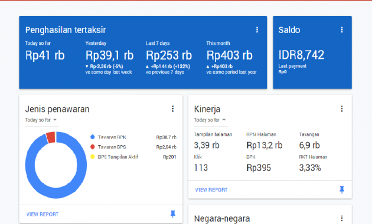Click the Saldo card heading
Screen dimensions: 372x224
(289, 30)
